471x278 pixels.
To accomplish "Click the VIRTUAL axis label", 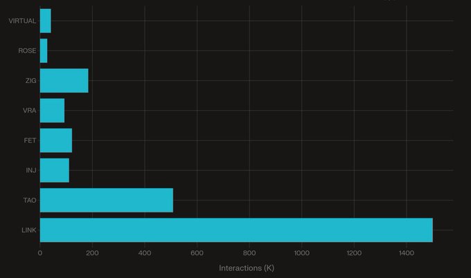I will point(22,21).
